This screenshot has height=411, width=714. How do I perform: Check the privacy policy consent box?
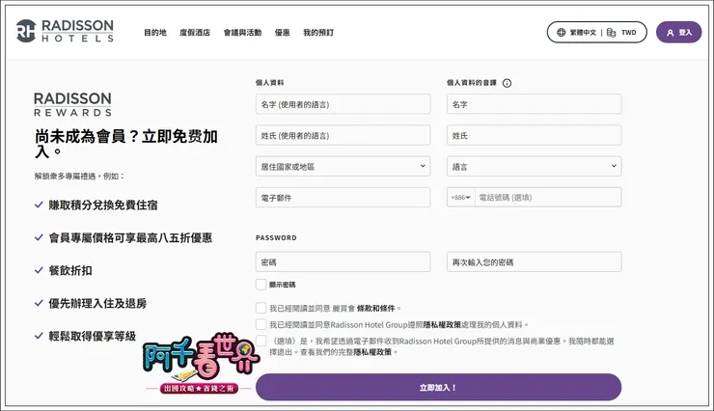click(x=261, y=324)
